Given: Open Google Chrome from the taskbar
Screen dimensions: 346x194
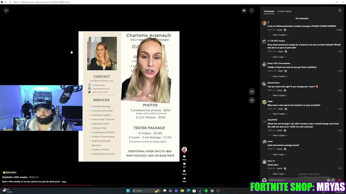Looking at the screenshot, I should point(212,191).
